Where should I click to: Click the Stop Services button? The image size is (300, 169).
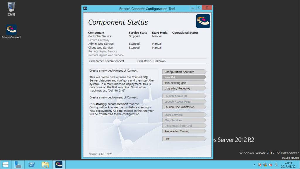[x=184, y=120]
